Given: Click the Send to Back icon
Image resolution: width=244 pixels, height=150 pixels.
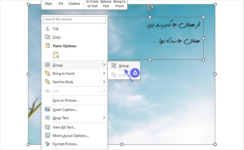Looking at the screenshot, I should pyautogui.click(x=47, y=82).
